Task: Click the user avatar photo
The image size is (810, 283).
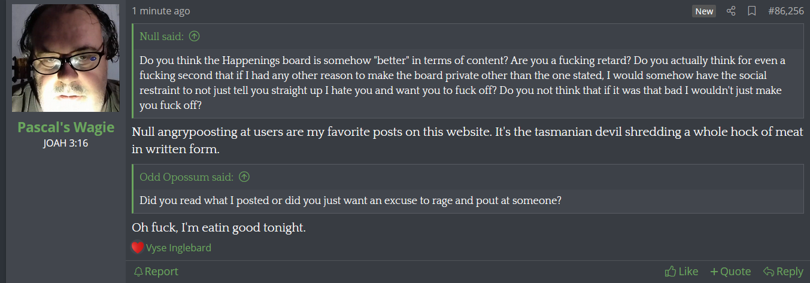Action: coord(66,58)
